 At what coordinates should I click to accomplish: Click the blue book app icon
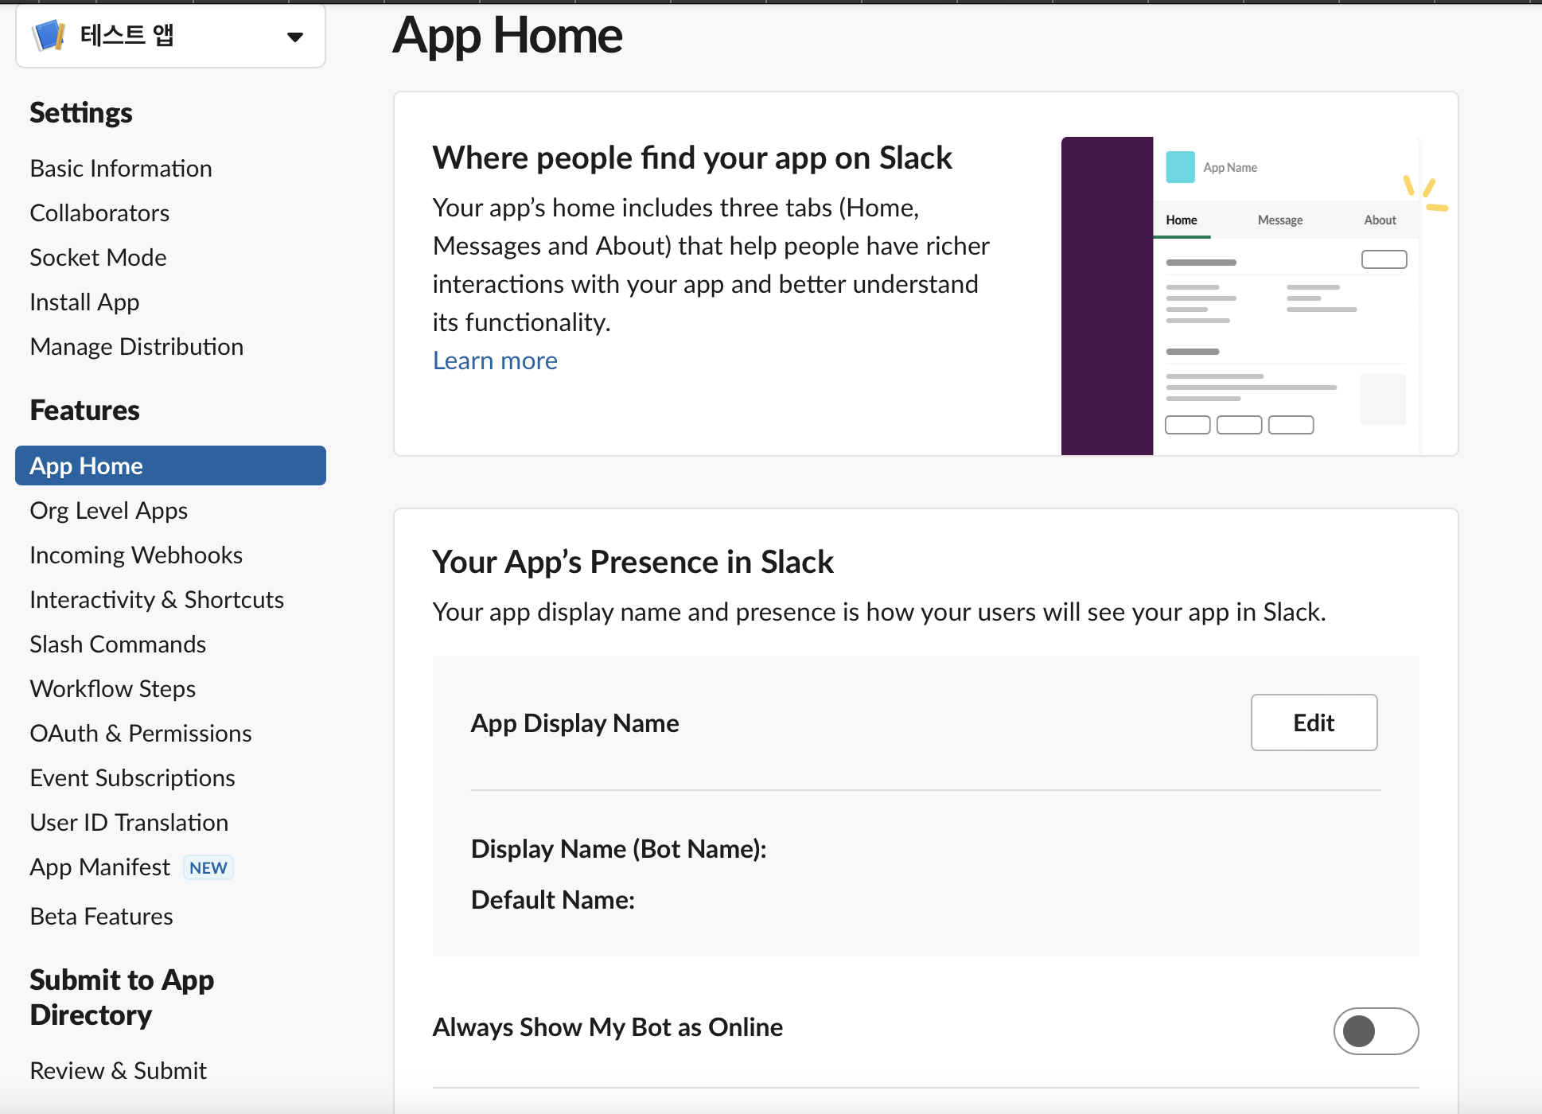[x=49, y=35]
